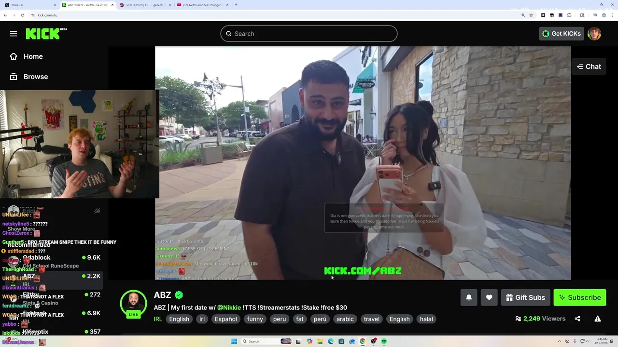The image size is (618, 347).
Task: Select the funny tag
Action: coord(255,319)
